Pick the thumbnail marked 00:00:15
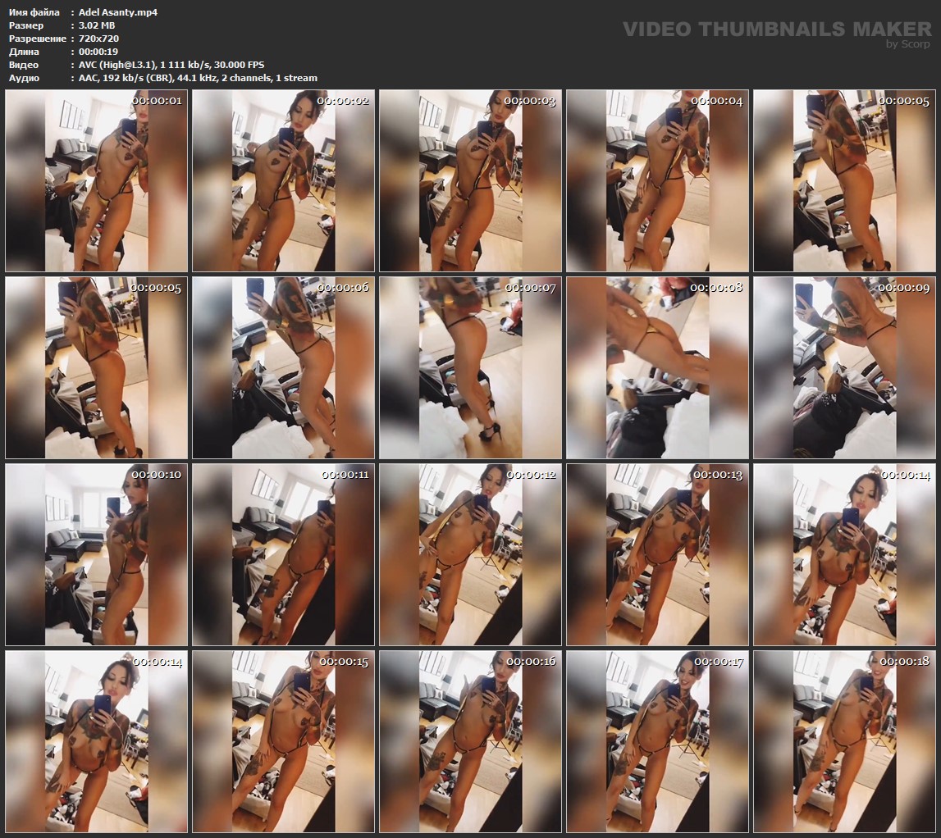 click(283, 742)
